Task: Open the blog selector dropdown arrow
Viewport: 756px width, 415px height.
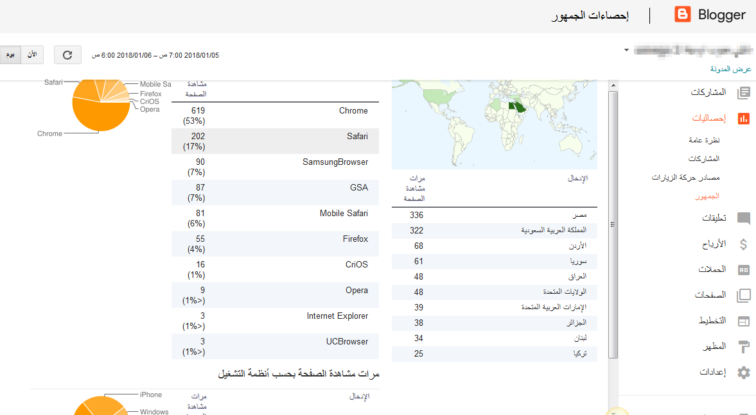Action: 626,50
